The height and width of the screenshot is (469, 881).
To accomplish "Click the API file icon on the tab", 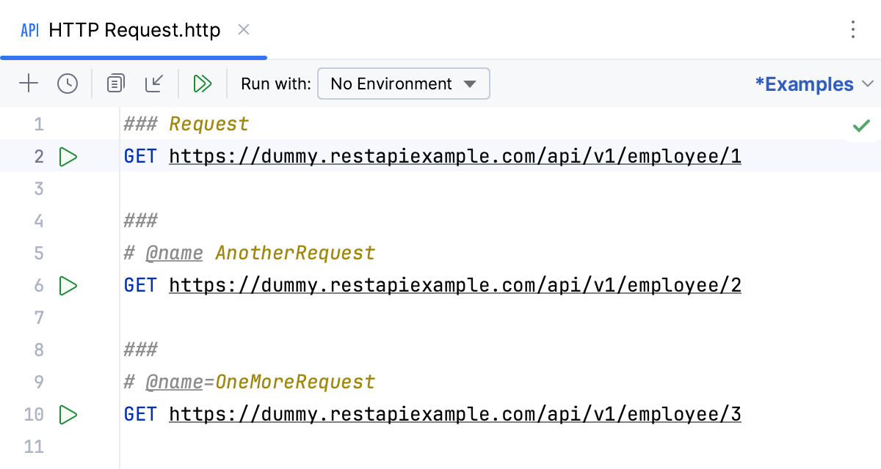I will click(x=29, y=30).
